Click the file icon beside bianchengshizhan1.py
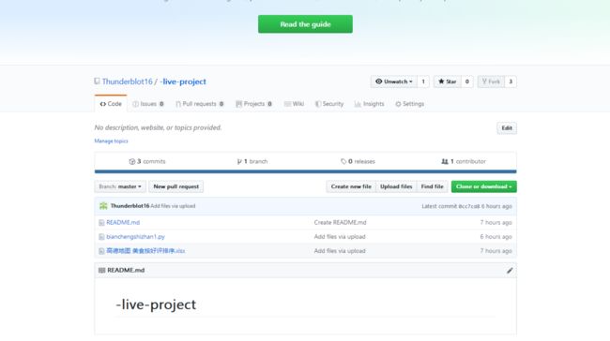The image size is (610, 341). click(x=101, y=237)
